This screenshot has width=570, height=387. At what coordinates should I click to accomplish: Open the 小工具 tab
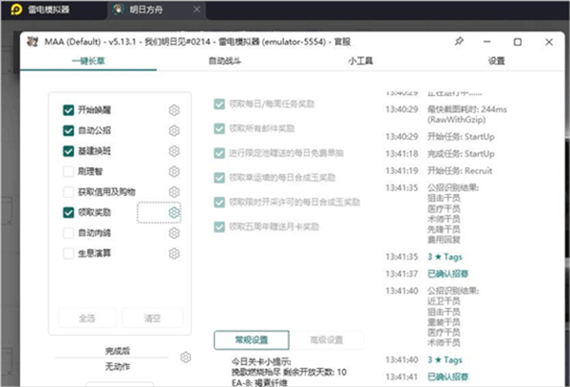[x=360, y=61]
